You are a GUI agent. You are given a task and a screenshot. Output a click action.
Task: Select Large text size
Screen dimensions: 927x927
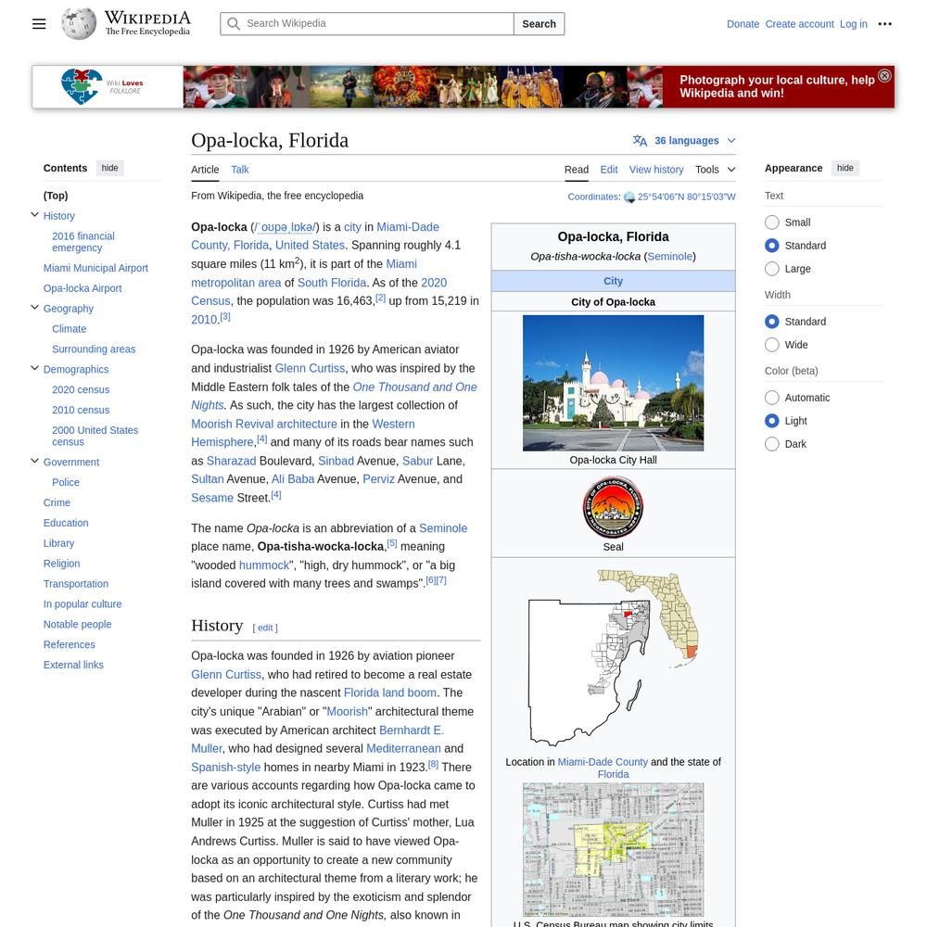[x=771, y=269]
